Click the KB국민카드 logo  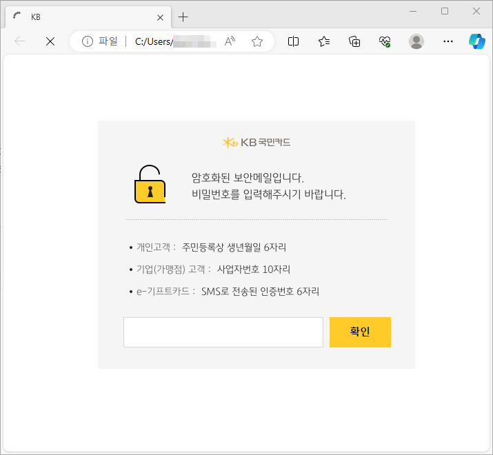click(256, 143)
